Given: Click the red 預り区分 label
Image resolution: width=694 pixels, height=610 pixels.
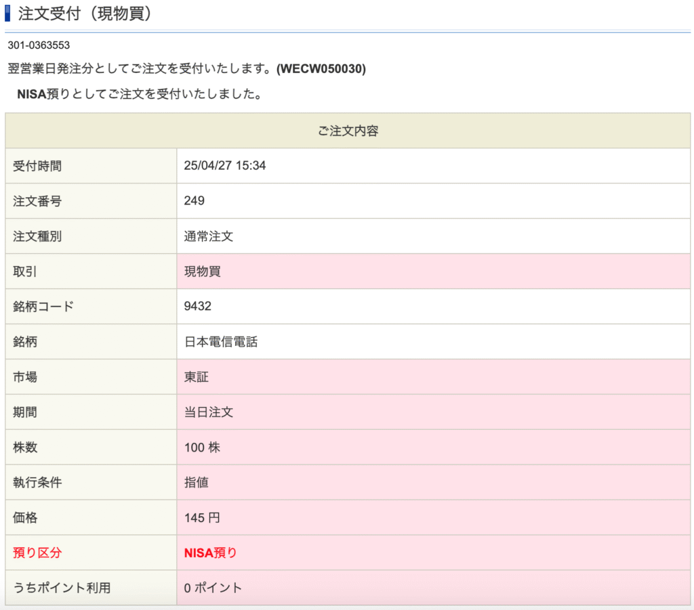Looking at the screenshot, I should pyautogui.click(x=37, y=552).
